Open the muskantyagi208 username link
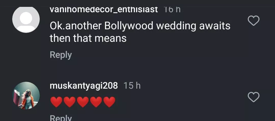Viewport: 275px width, 121px height. (84, 86)
